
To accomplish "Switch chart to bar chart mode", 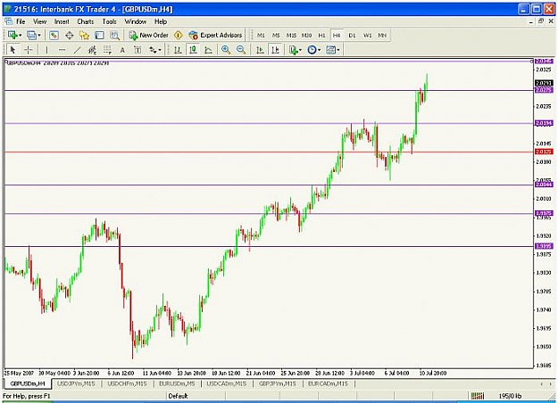I will point(178,50).
